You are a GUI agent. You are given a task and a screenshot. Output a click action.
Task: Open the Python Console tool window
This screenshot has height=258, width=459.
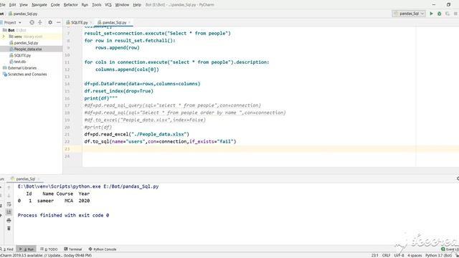click(103, 249)
